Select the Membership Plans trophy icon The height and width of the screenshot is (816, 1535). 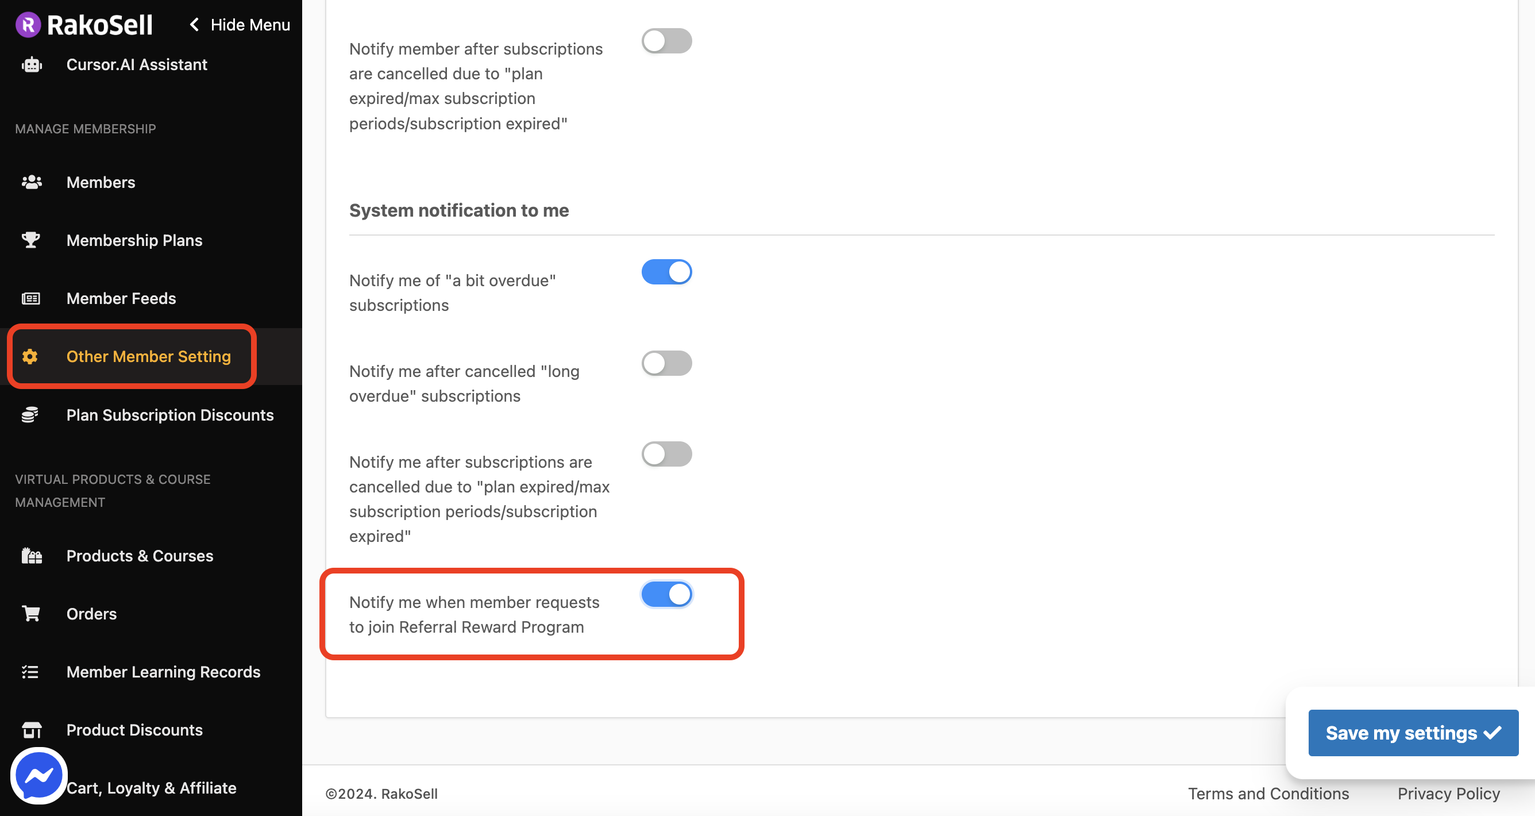[x=30, y=240]
